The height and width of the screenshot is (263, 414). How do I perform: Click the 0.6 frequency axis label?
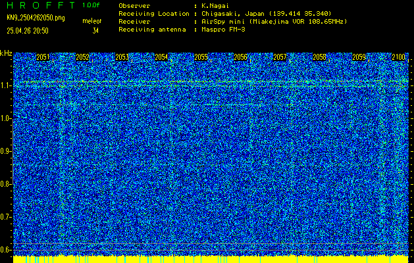pyautogui.click(x=5, y=250)
